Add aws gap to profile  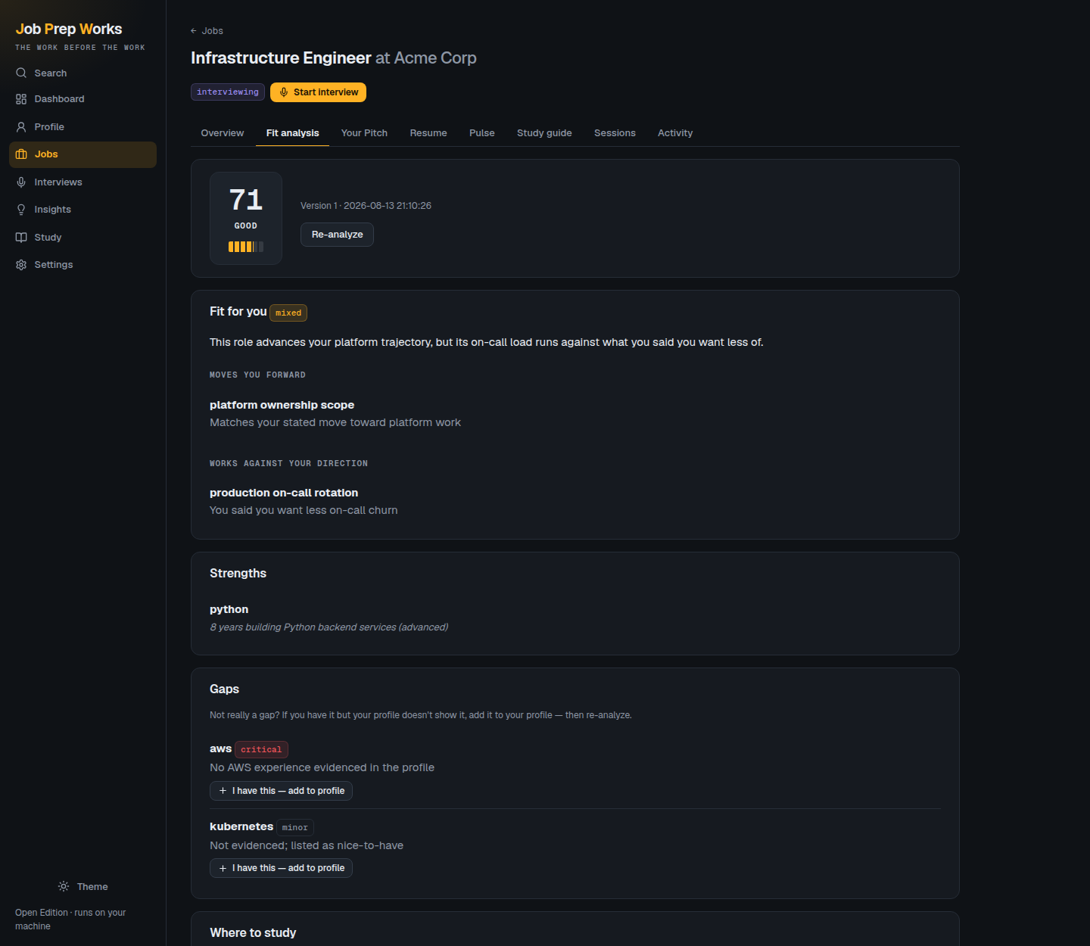point(281,791)
